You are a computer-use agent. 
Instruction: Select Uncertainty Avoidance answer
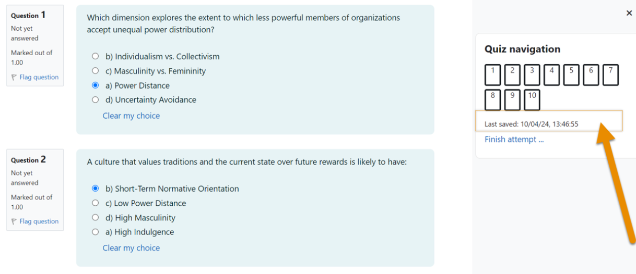click(95, 99)
